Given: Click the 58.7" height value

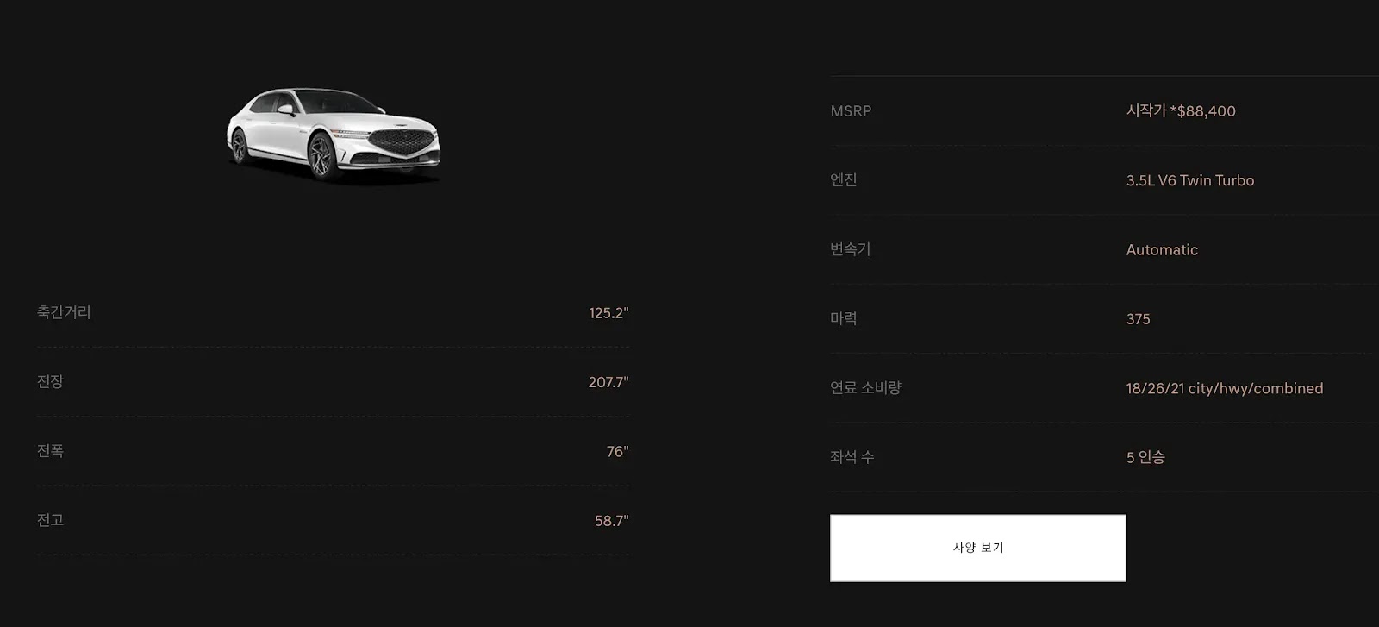Looking at the screenshot, I should [x=612, y=521].
